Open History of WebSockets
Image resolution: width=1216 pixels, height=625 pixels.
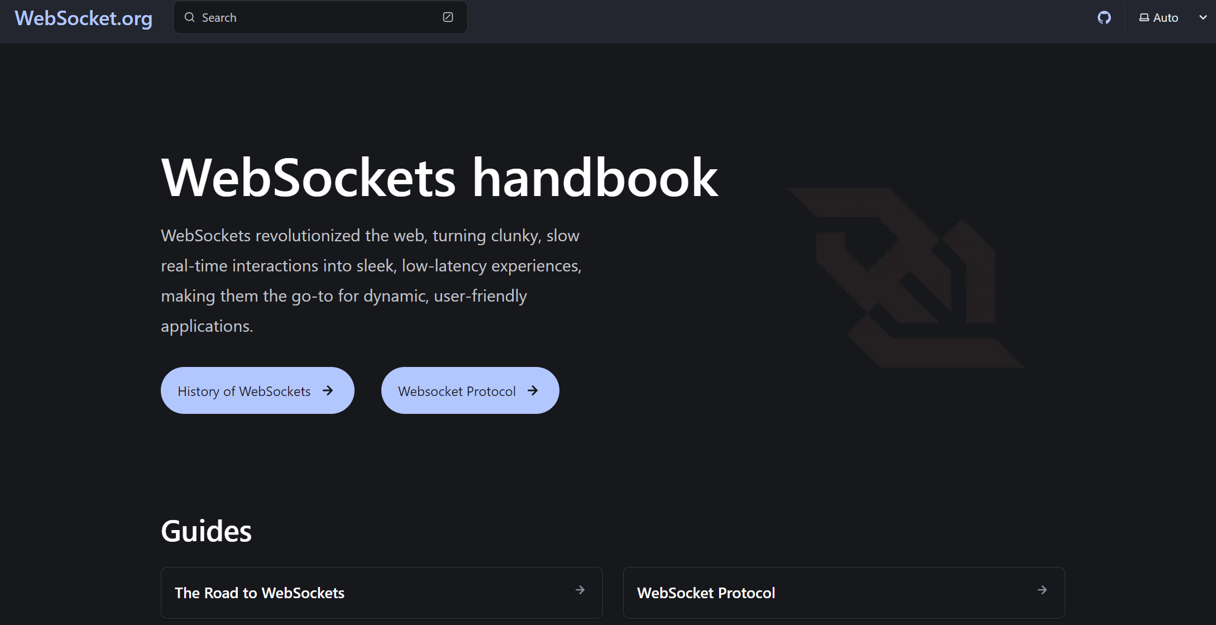tap(257, 390)
